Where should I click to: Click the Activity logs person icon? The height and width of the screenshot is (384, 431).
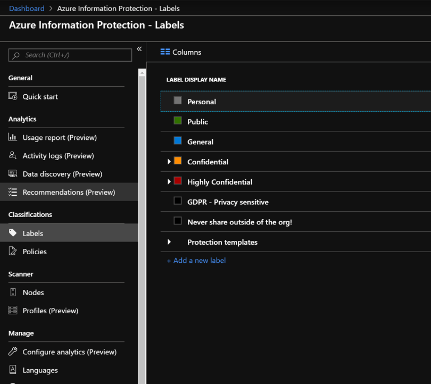pos(13,156)
